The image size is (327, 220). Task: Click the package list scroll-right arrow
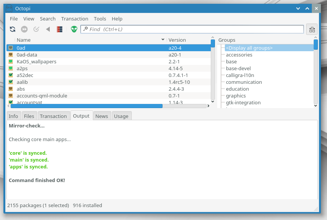pos(208,106)
